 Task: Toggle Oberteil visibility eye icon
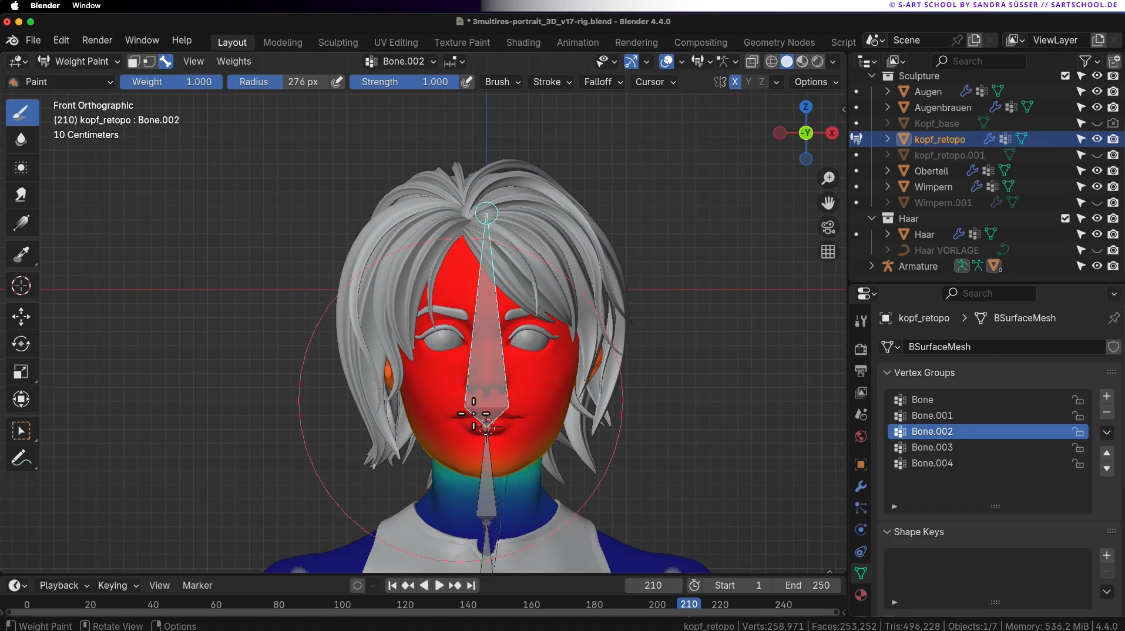click(1097, 171)
